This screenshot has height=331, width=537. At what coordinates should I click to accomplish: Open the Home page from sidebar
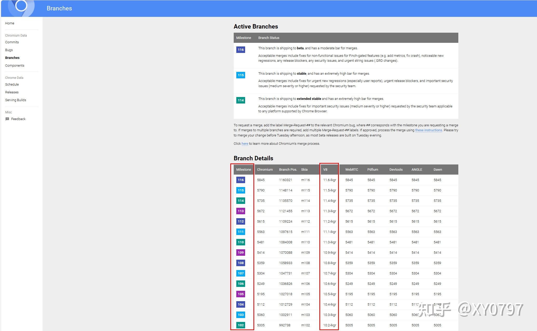pos(10,23)
